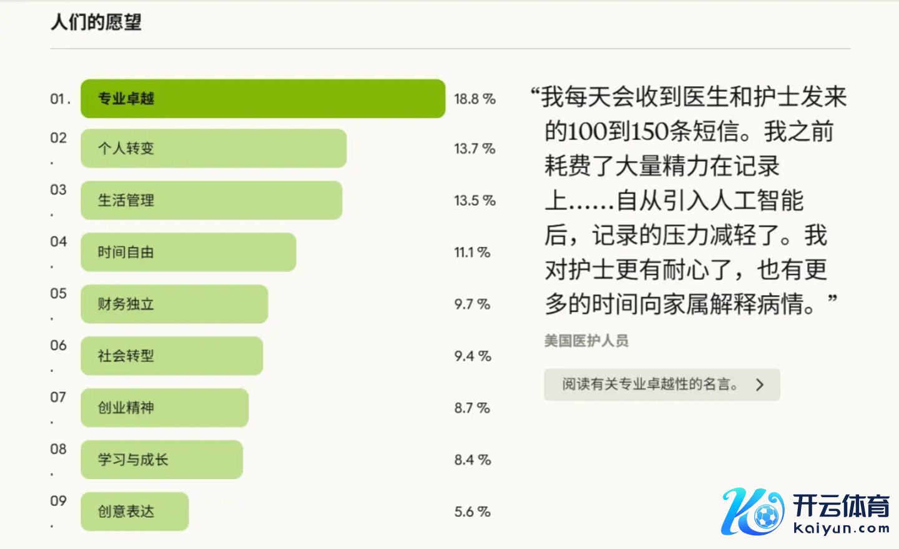Click the chevron arrow on the quotes button
This screenshot has width=899, height=549.
click(x=760, y=385)
